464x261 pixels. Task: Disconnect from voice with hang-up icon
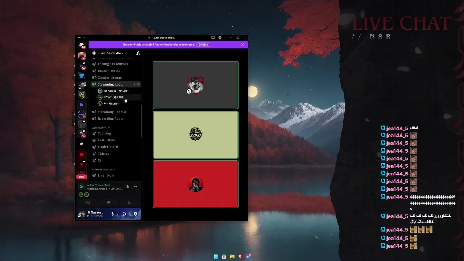[136, 187]
